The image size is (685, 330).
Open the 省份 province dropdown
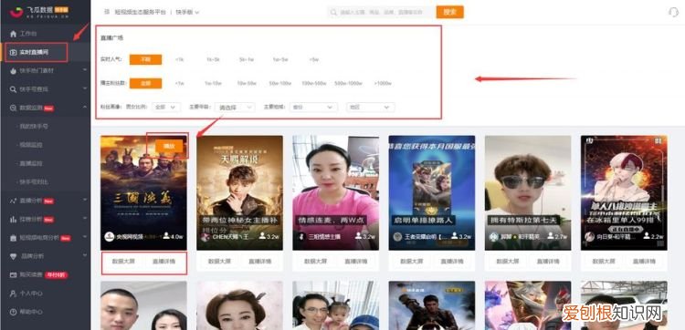coord(313,107)
